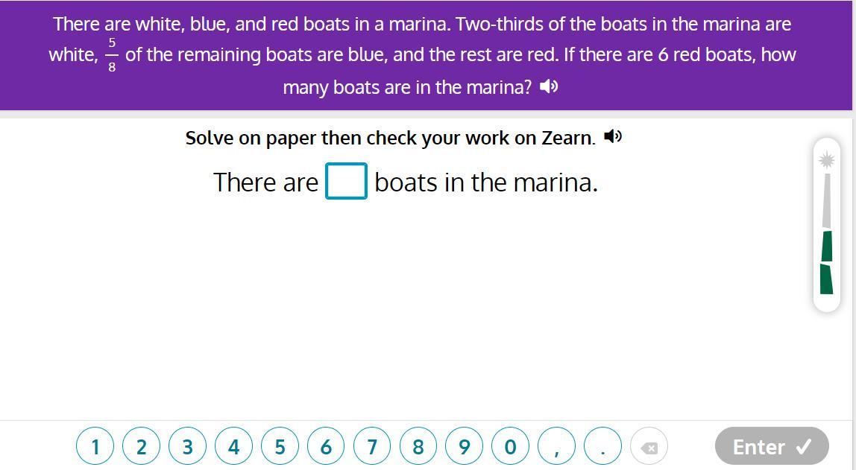Enter digit 4 from the keypad

(233, 447)
